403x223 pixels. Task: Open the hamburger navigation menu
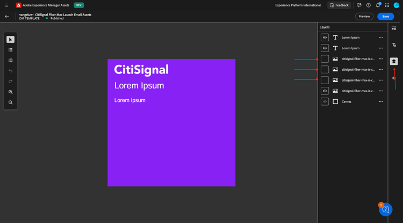[6, 5]
